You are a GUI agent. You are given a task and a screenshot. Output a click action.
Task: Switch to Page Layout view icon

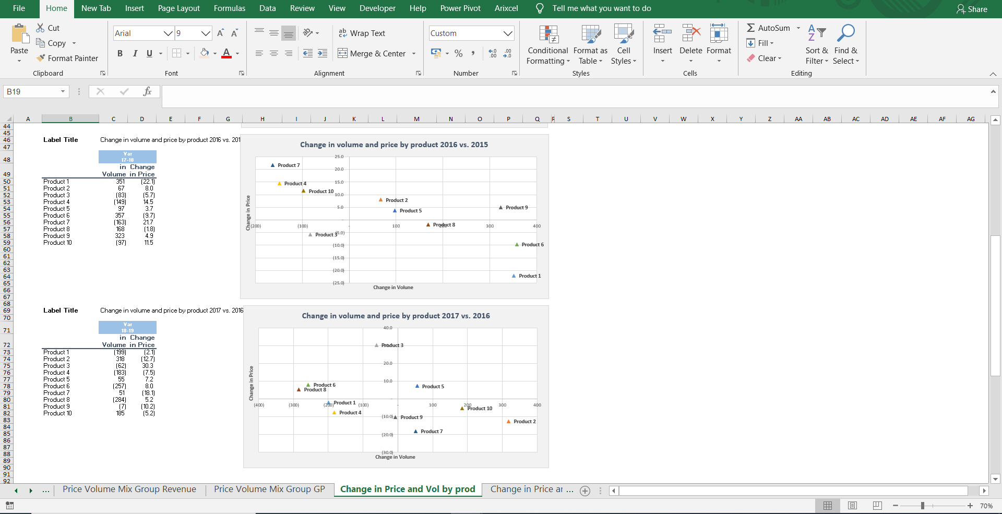point(852,506)
